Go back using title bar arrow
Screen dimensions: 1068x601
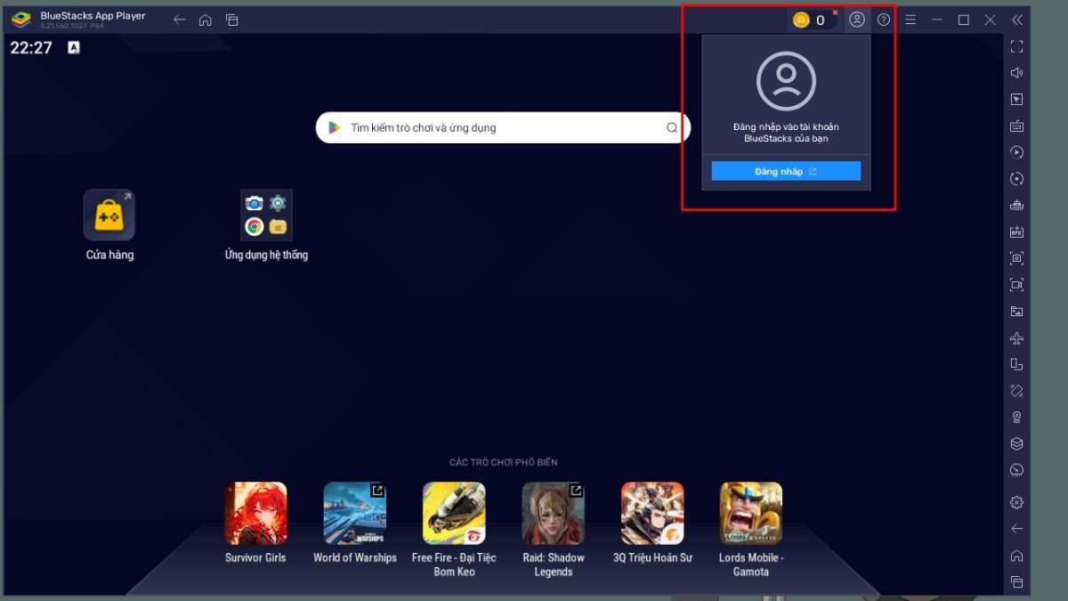pyautogui.click(x=179, y=20)
